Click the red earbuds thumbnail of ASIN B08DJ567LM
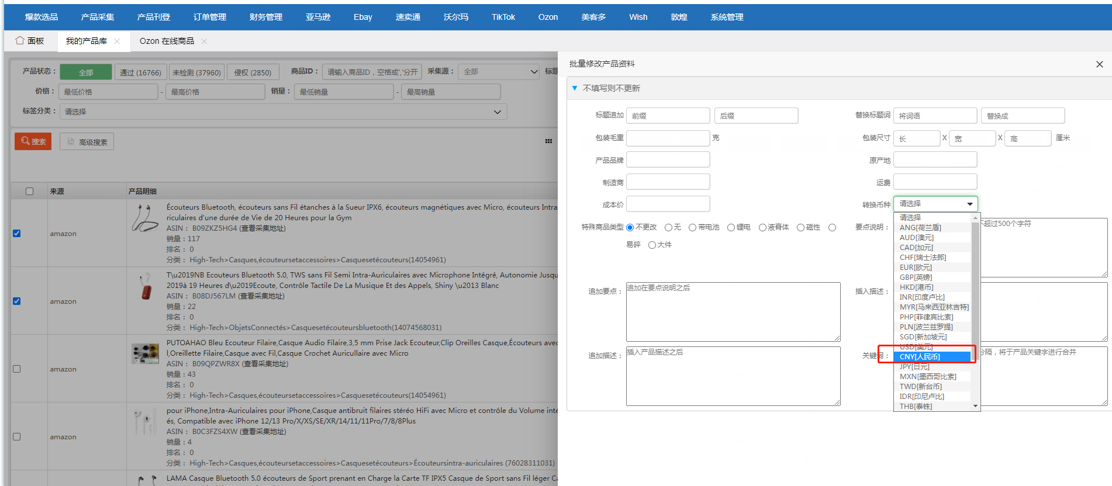Screen dimensions: 1112x486 point(145,286)
